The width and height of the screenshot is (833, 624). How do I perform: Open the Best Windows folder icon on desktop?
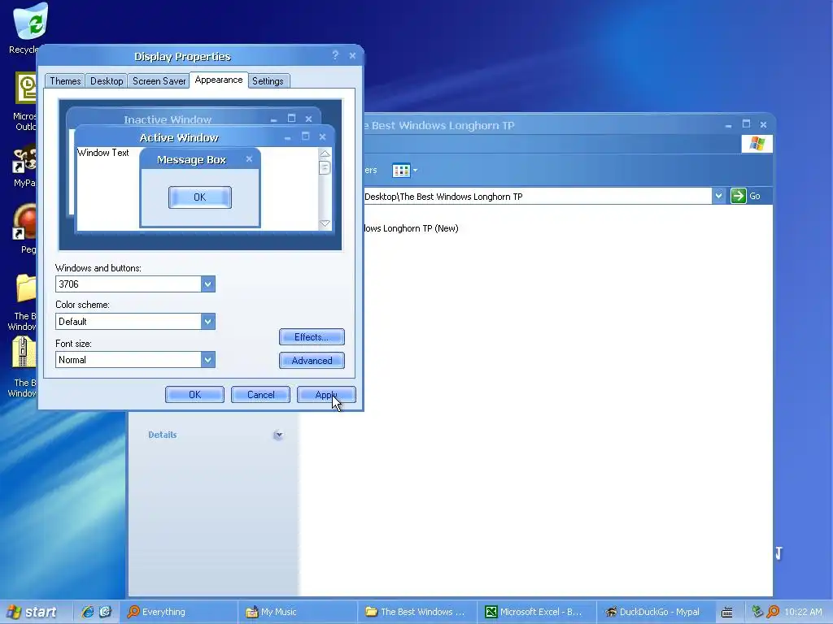pos(25,290)
